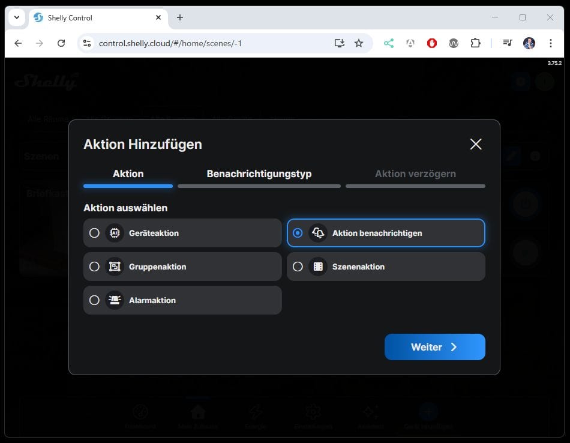Open the browser tab search chevron
The width and height of the screenshot is (570, 443).
point(16,17)
